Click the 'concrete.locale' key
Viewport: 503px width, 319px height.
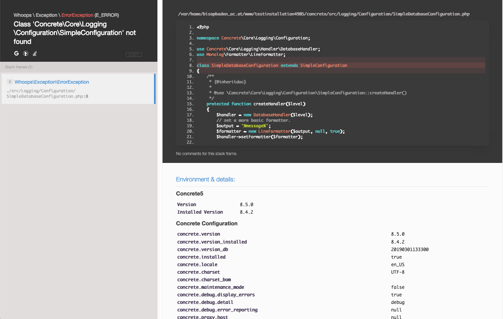[197, 264]
